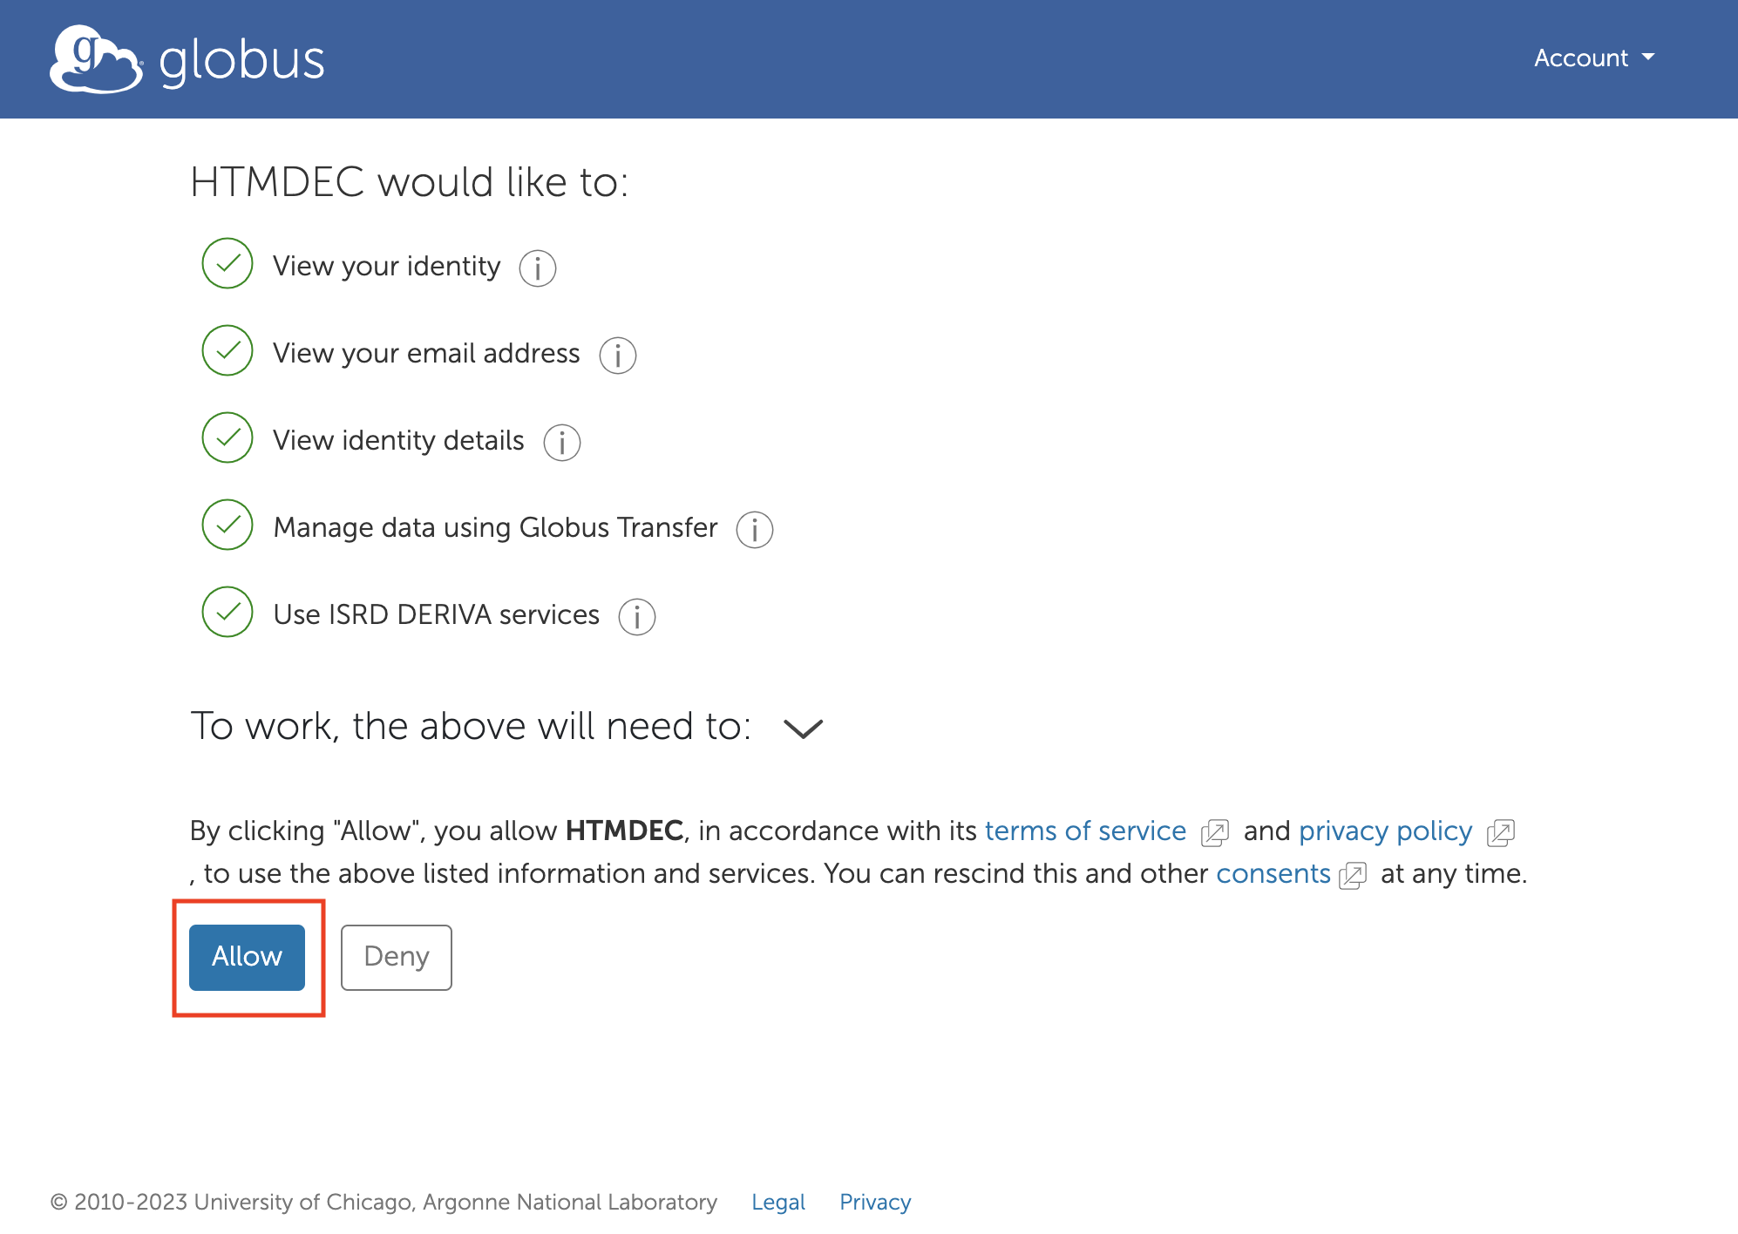The width and height of the screenshot is (1738, 1234).
Task: Open the terms of service link
Action: 1085,831
